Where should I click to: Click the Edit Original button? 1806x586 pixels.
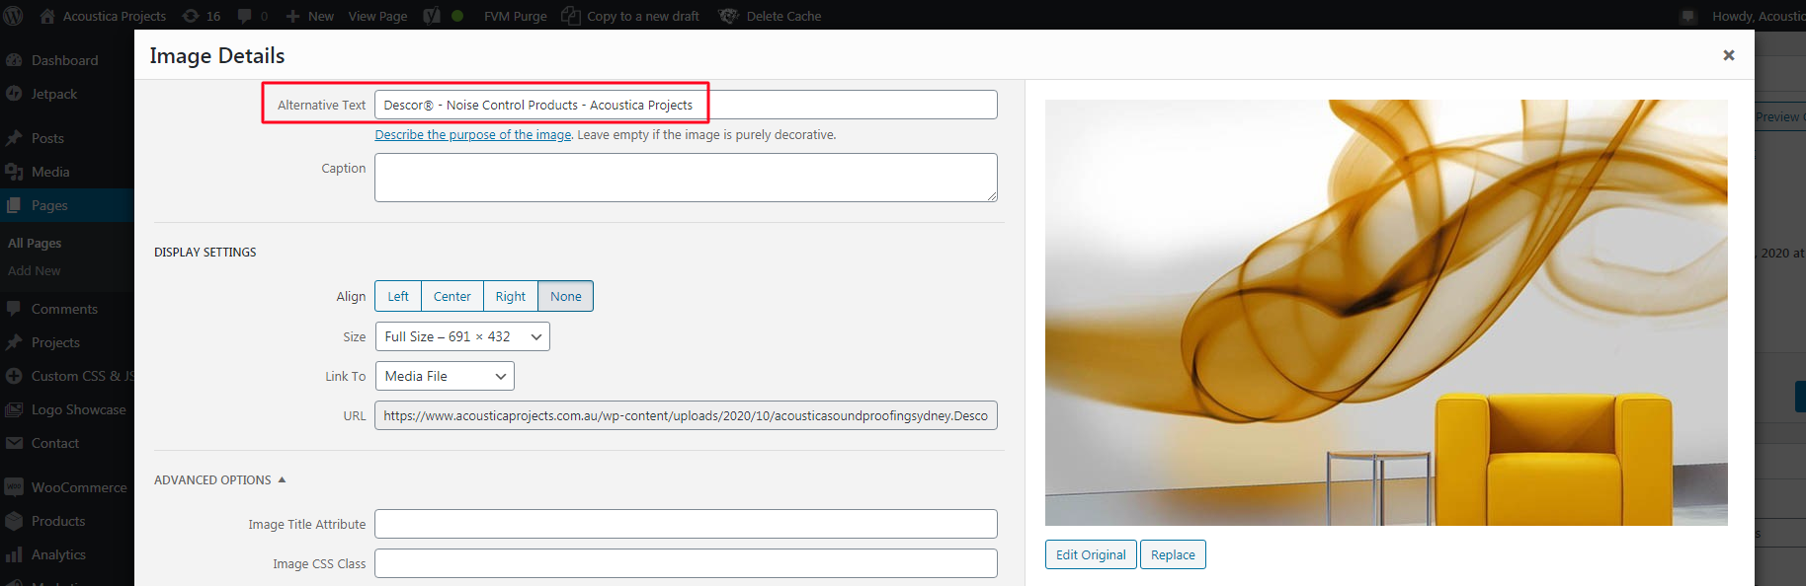[x=1090, y=554]
